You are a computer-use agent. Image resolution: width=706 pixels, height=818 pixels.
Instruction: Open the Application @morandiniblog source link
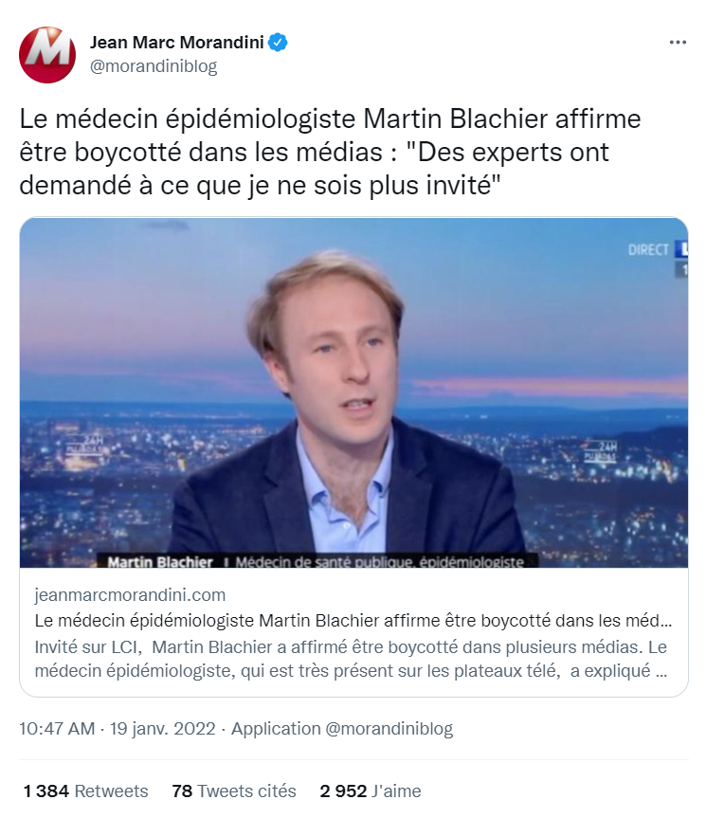coord(342,728)
